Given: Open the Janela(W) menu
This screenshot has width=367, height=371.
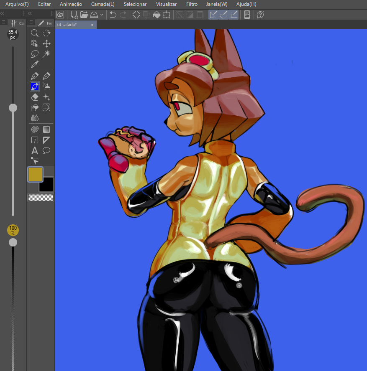Looking at the screenshot, I should [x=217, y=4].
